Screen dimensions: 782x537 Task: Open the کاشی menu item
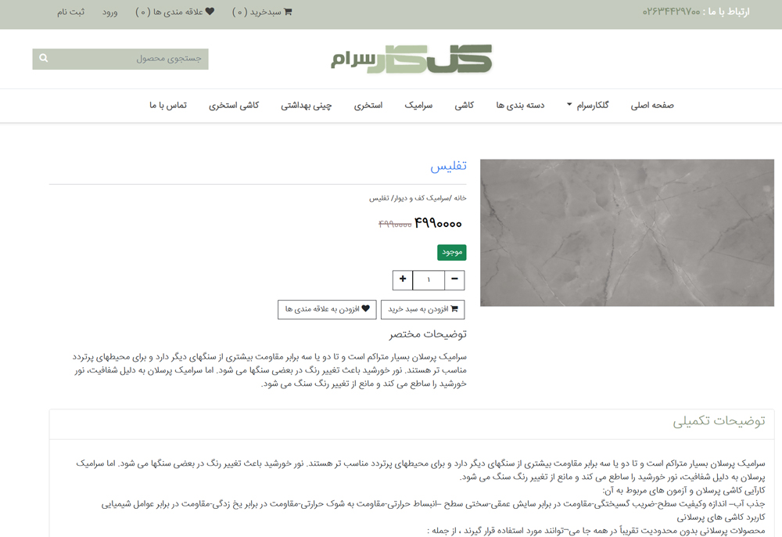tap(465, 105)
